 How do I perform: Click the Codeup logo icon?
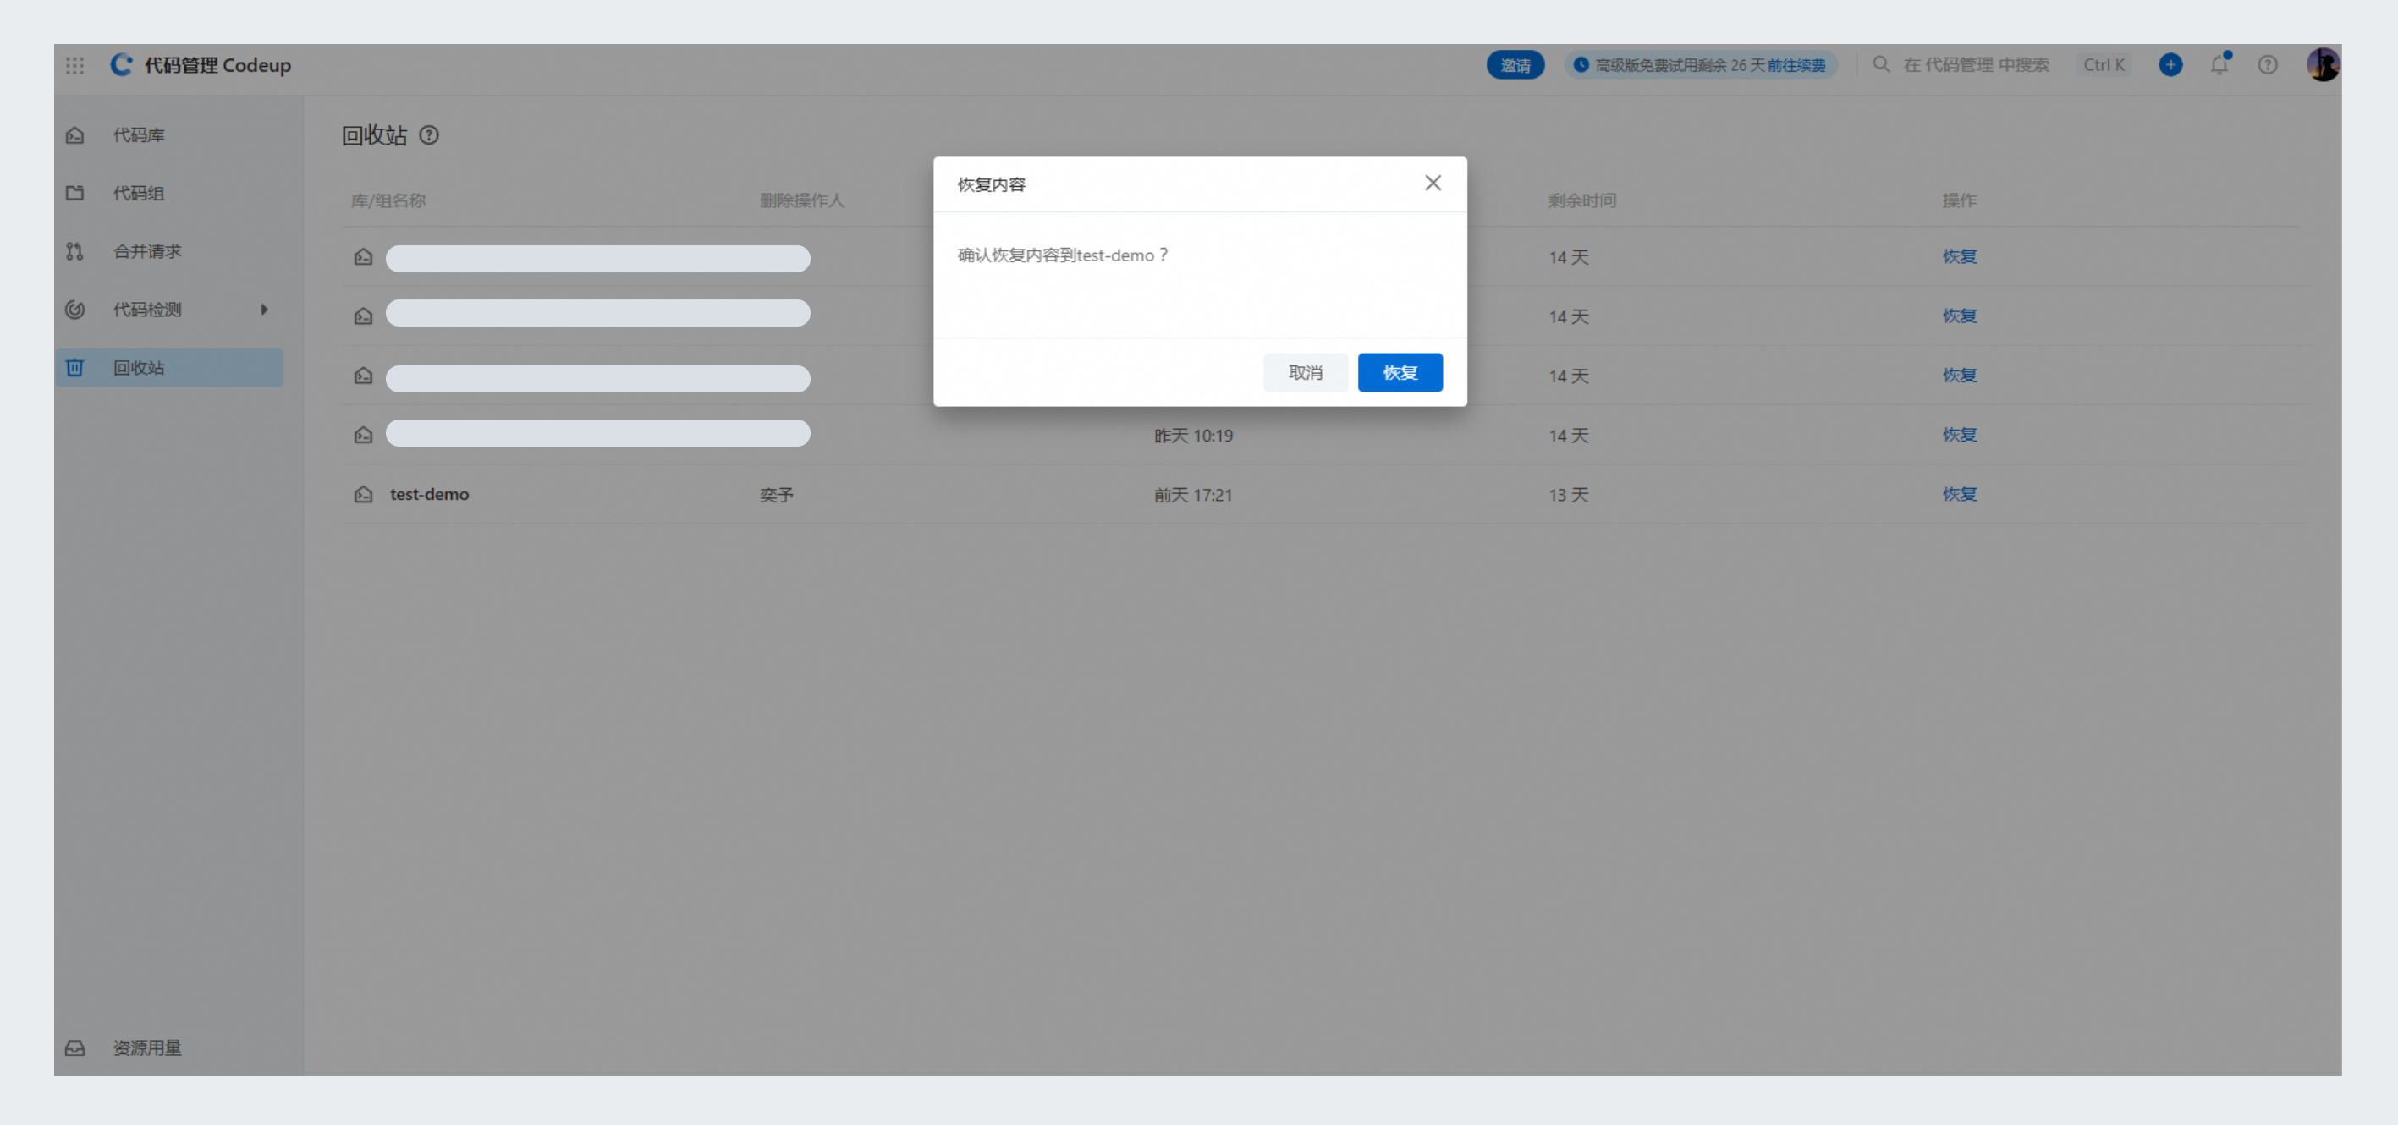point(121,64)
